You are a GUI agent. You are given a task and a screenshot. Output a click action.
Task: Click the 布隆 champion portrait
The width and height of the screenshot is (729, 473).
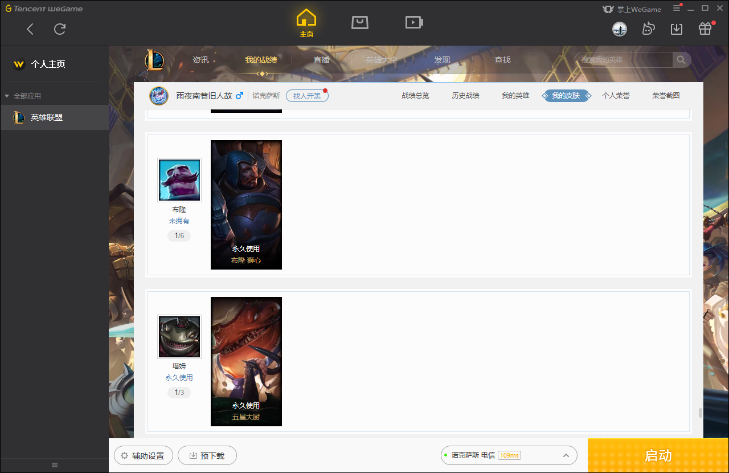(x=179, y=180)
